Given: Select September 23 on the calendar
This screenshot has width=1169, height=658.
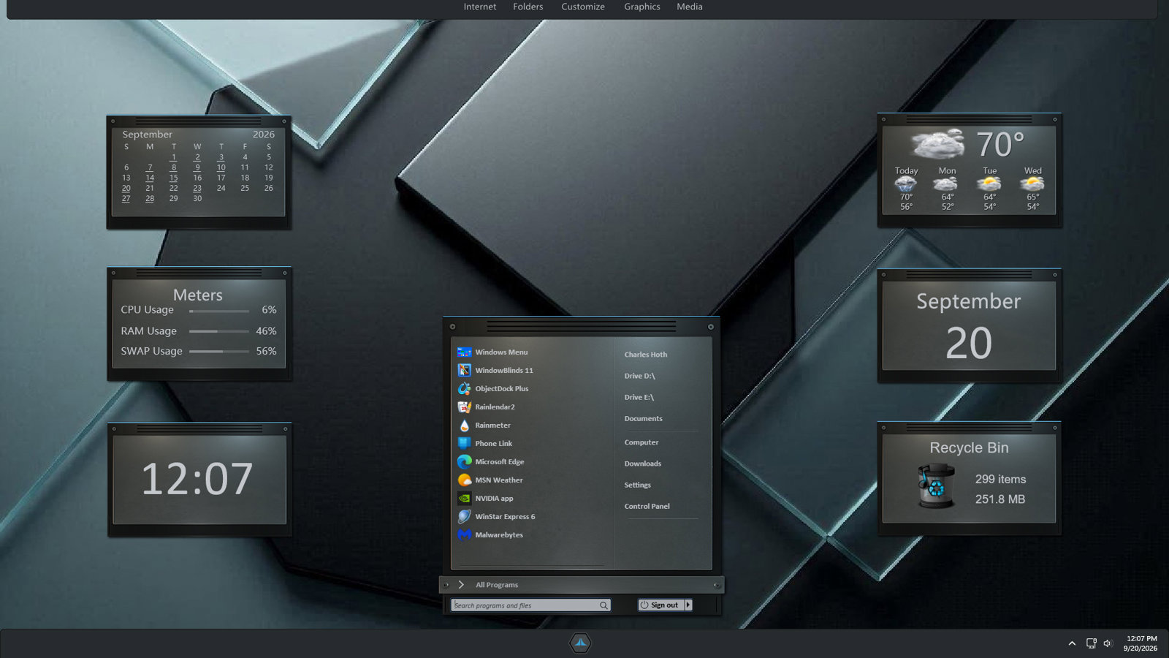Looking at the screenshot, I should point(197,188).
